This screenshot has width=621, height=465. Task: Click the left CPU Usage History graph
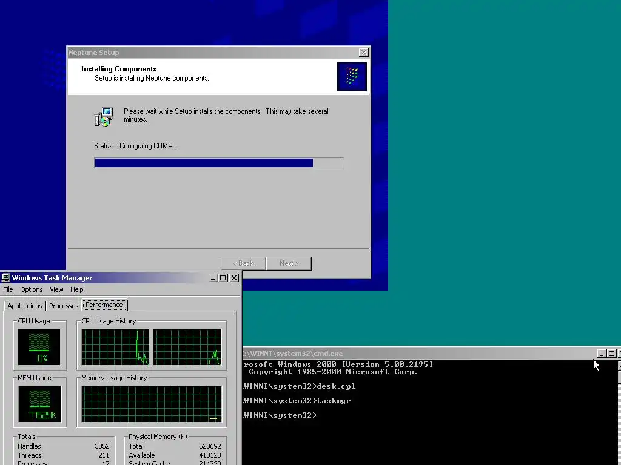116,347
